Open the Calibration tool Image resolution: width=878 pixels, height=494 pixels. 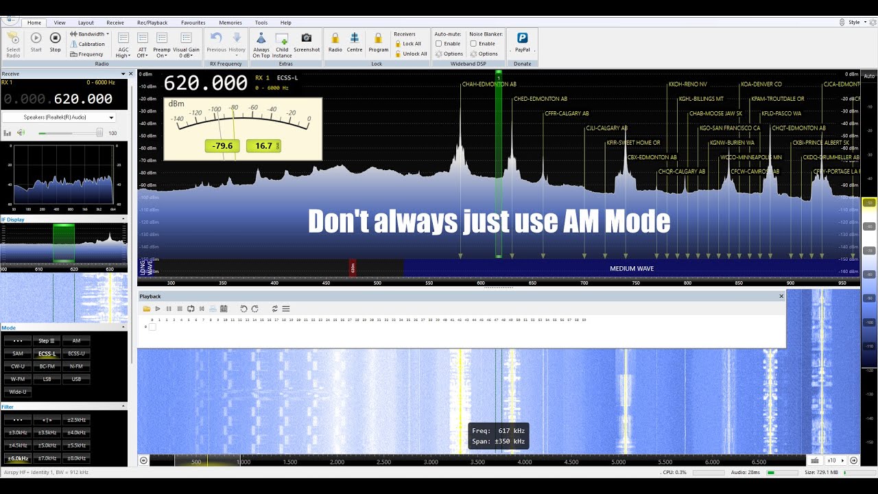click(87, 44)
